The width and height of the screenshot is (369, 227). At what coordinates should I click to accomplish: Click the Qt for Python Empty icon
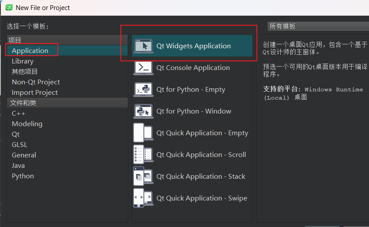click(x=143, y=90)
